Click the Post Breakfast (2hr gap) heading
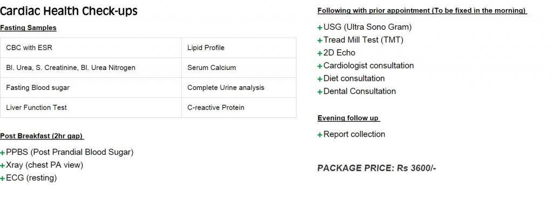This screenshot has width=553, height=211. click(x=42, y=136)
